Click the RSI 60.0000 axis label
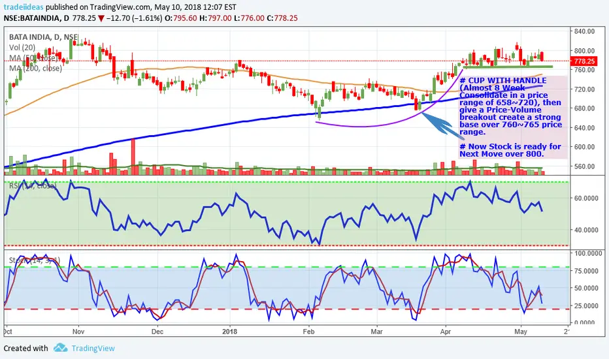 pyautogui.click(x=586, y=198)
